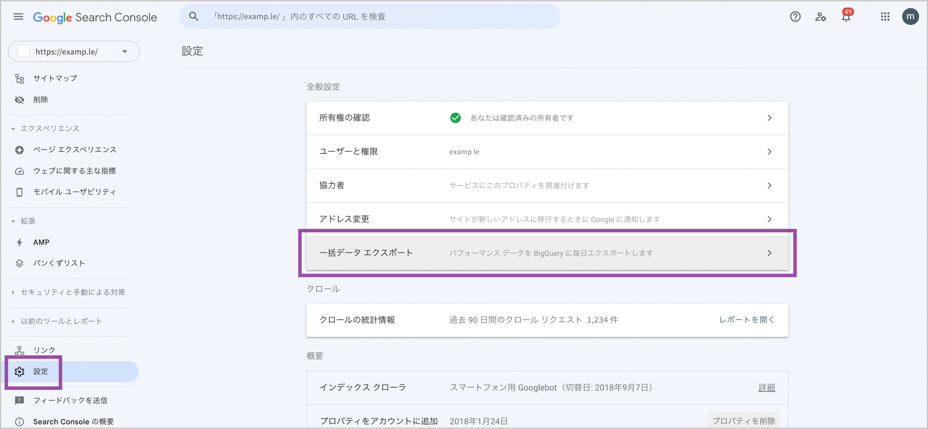Click フィードバックを送信
This screenshot has height=429, width=928.
point(70,400)
